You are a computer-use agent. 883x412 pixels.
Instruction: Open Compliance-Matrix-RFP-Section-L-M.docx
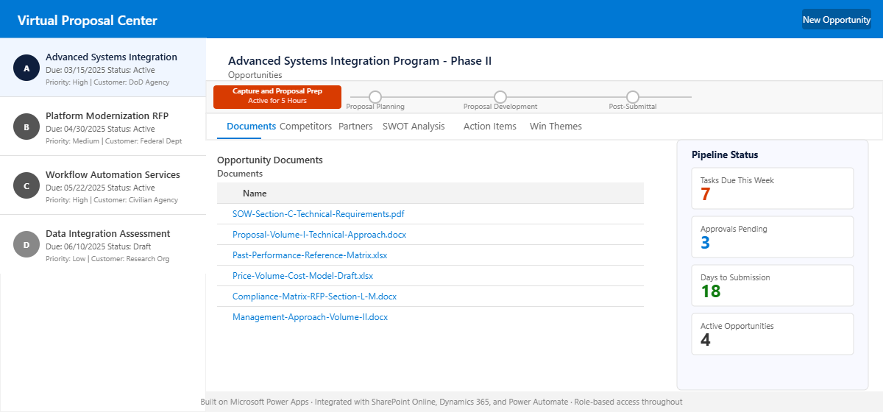pyautogui.click(x=315, y=296)
